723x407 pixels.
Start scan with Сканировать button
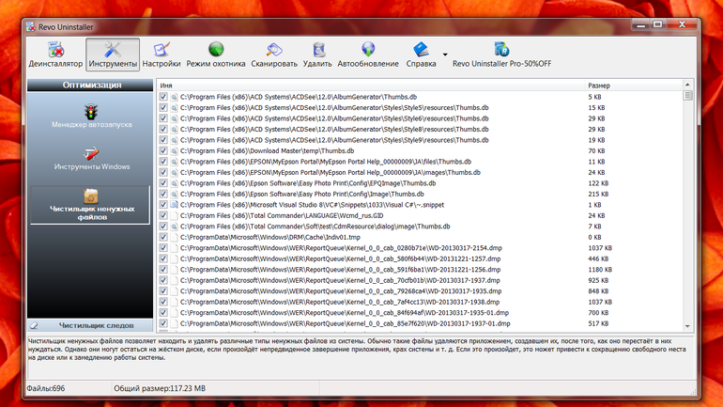point(274,55)
